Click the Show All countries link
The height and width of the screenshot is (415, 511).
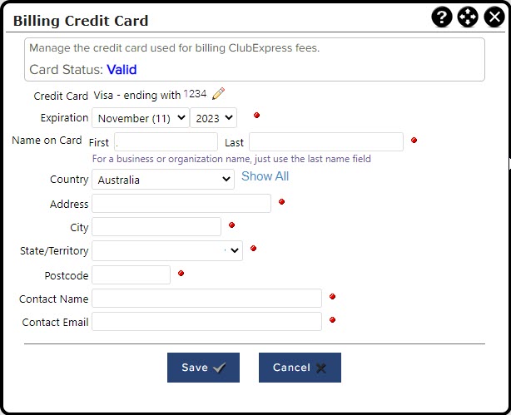click(265, 176)
